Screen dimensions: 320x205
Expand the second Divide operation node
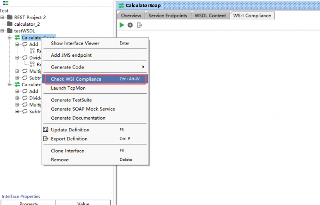17,98
